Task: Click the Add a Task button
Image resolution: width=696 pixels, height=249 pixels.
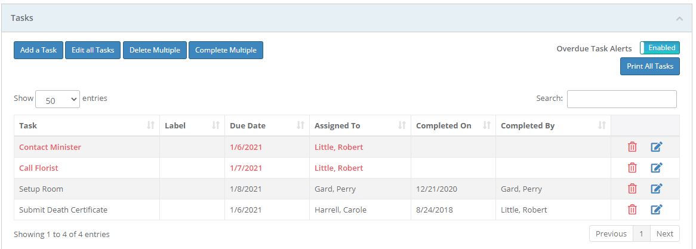Action: [38, 50]
